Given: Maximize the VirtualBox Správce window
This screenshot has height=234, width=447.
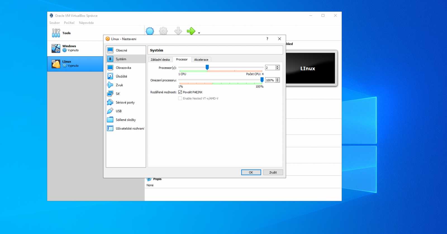Looking at the screenshot, I should 323,16.
